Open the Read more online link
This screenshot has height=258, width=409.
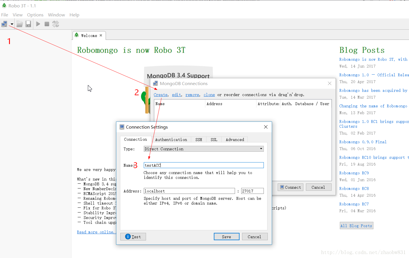(96, 232)
